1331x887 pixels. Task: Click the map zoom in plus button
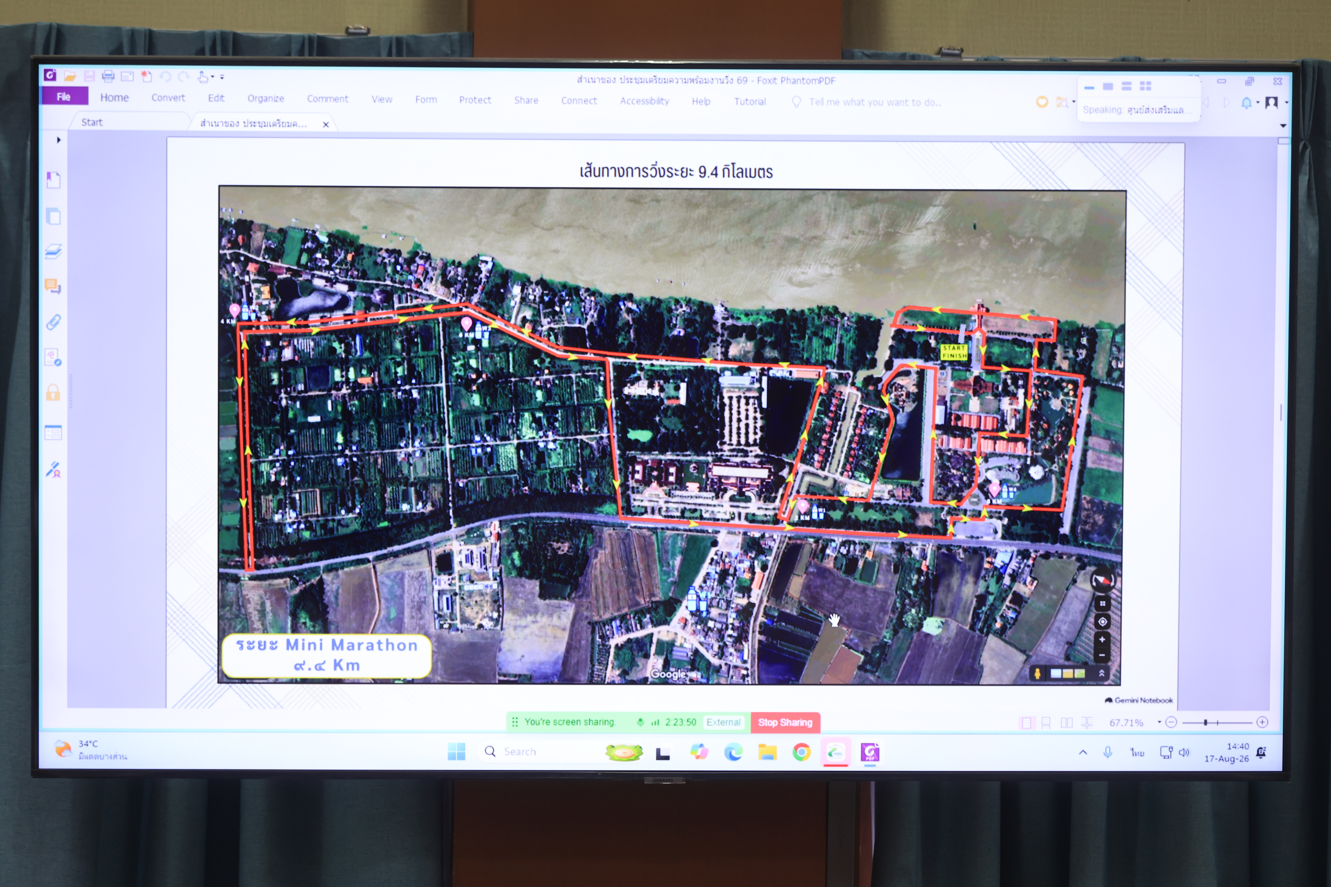point(1102,640)
